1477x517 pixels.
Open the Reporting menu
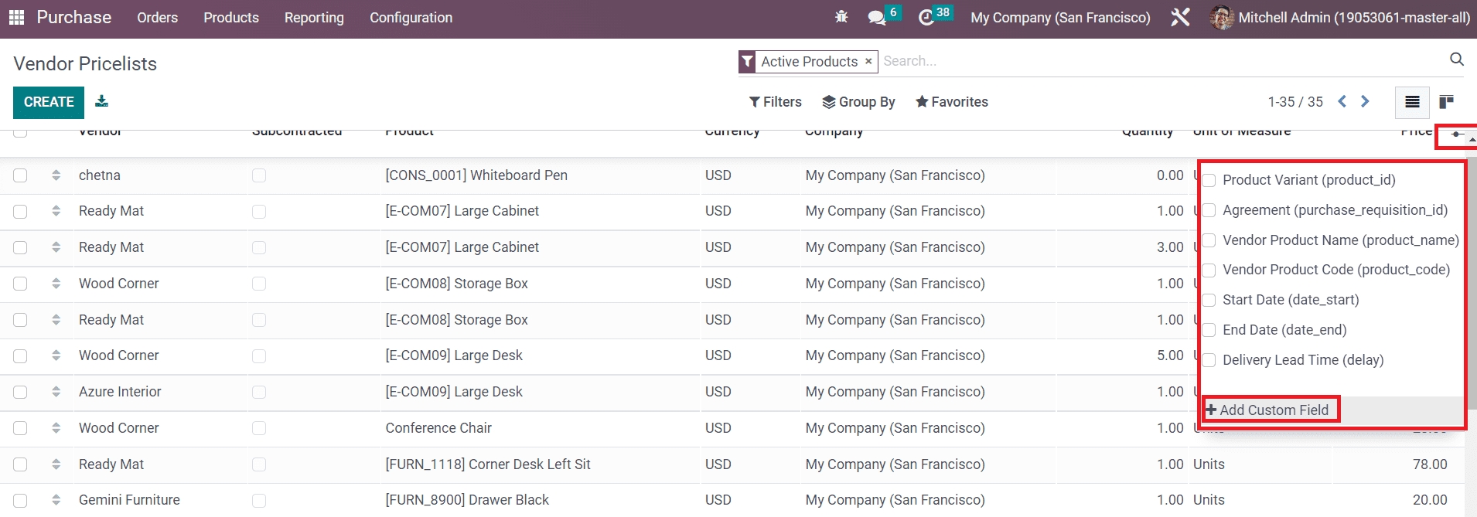click(x=314, y=17)
